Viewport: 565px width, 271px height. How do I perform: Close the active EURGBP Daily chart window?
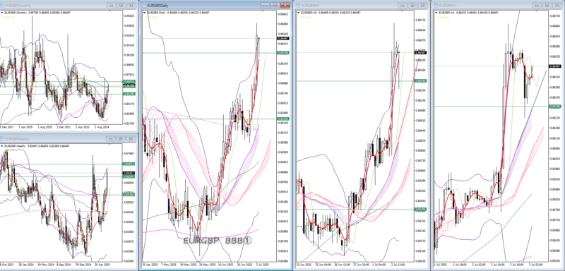pyautogui.click(x=285, y=6)
